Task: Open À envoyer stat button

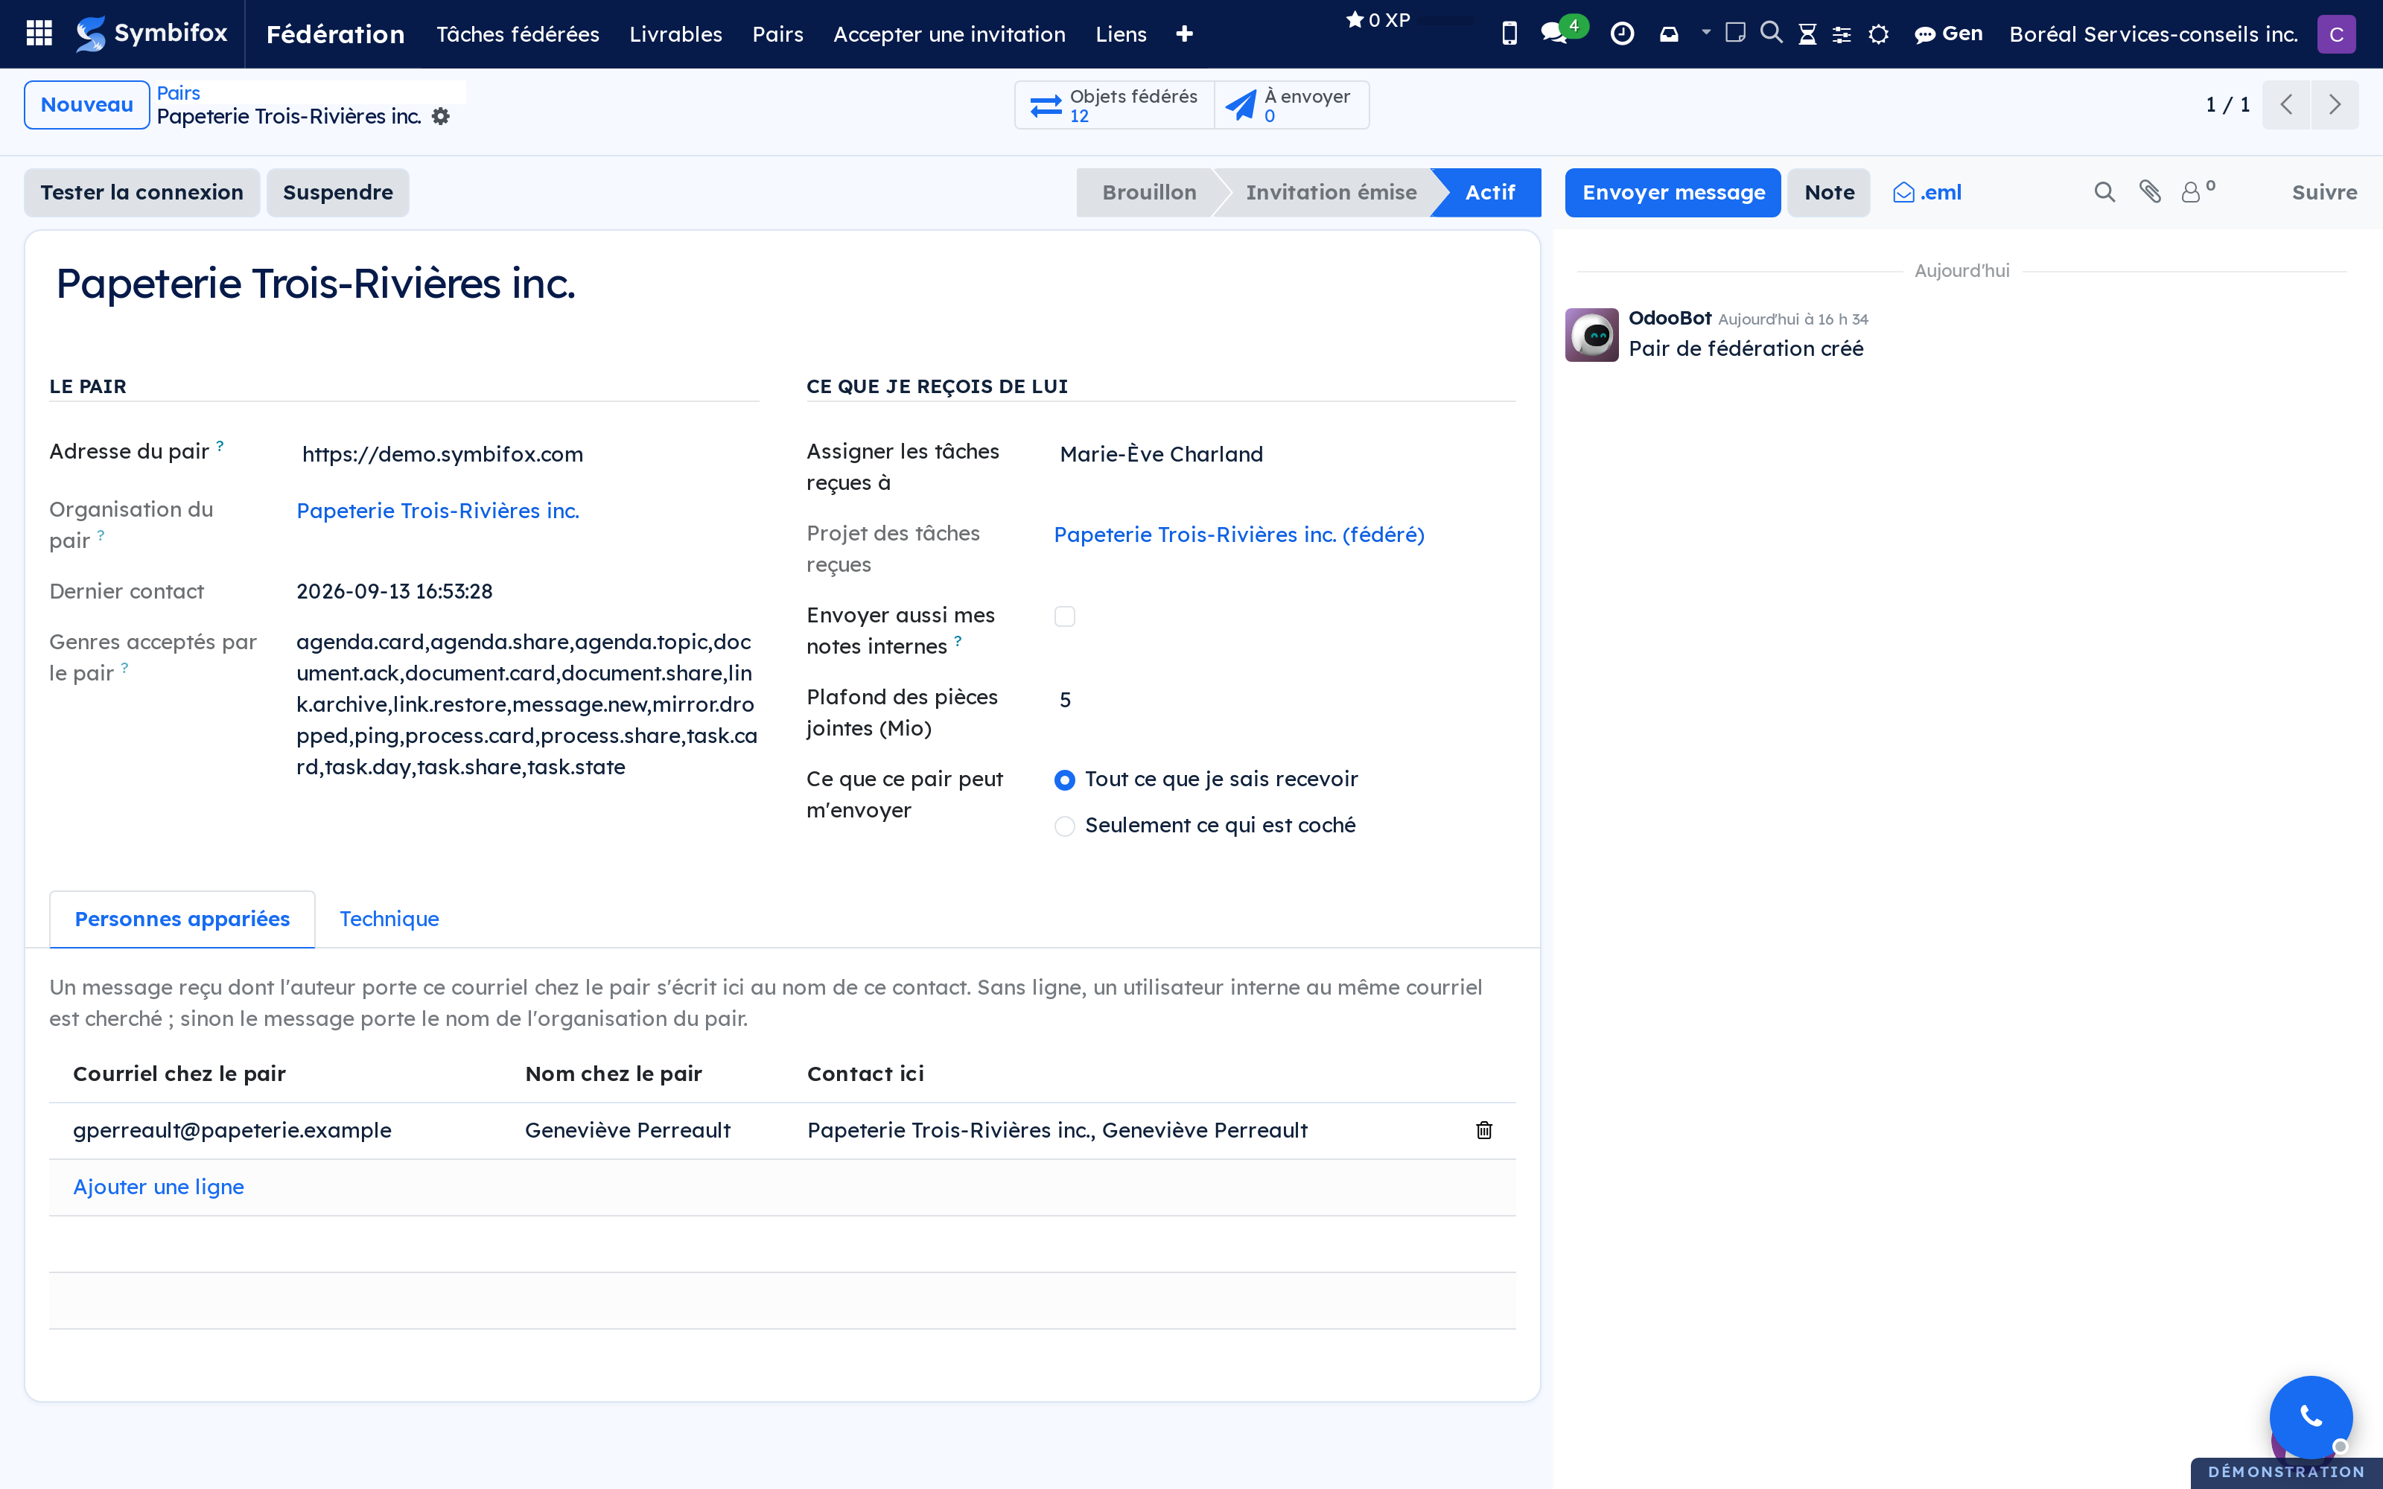Action: [1291, 104]
